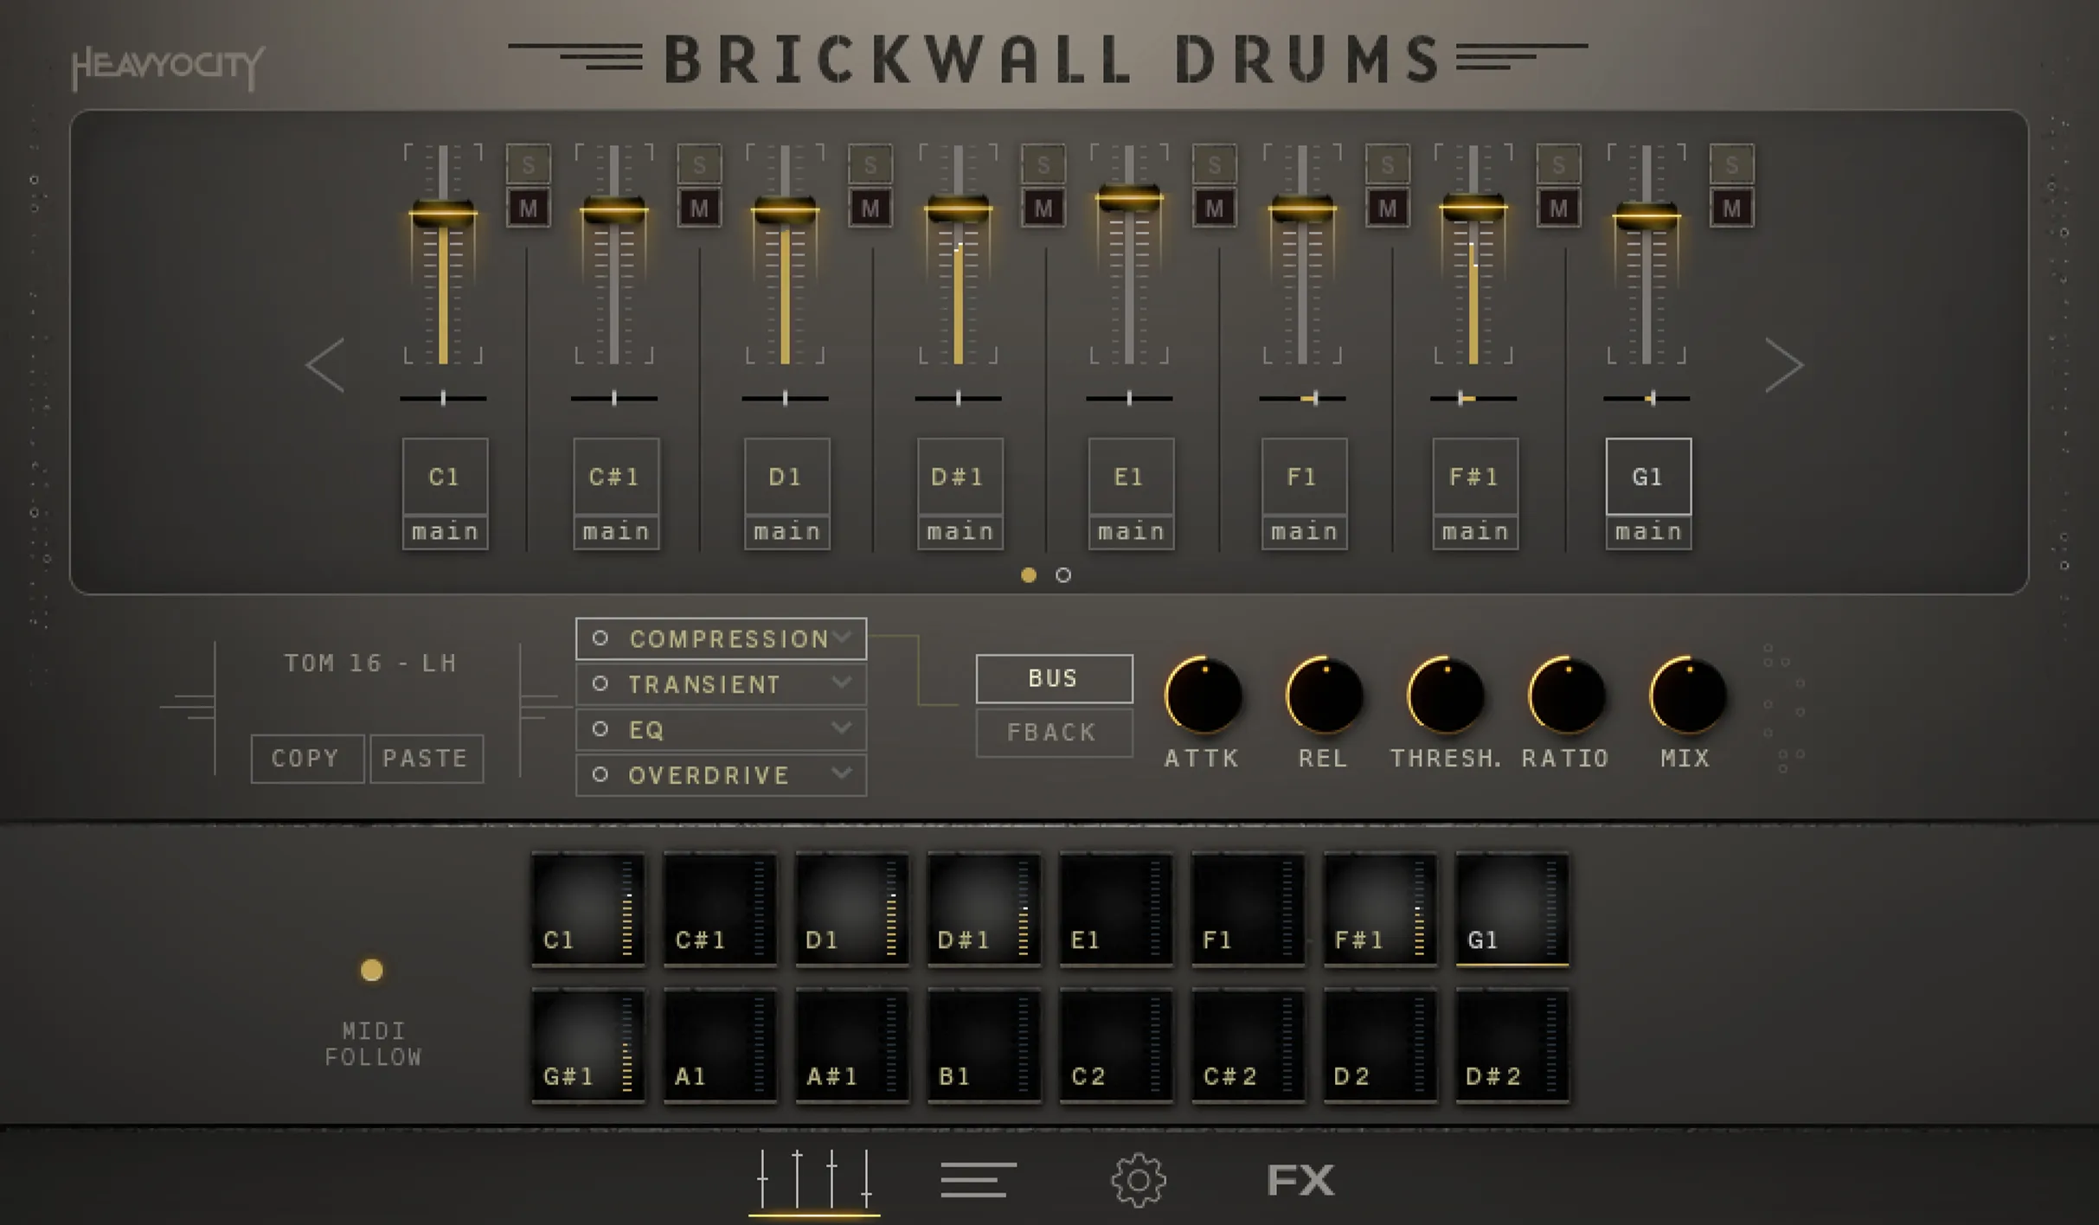Trigger the E1 drum pad

point(1116,909)
